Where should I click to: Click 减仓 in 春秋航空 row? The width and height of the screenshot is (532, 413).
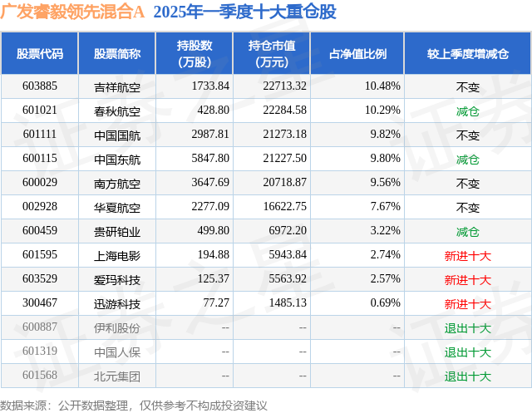(x=468, y=111)
